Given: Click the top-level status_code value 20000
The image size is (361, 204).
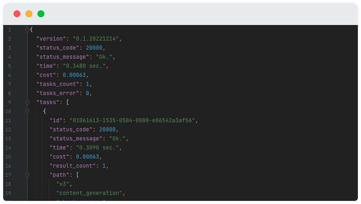Looking at the screenshot, I should point(94,48).
